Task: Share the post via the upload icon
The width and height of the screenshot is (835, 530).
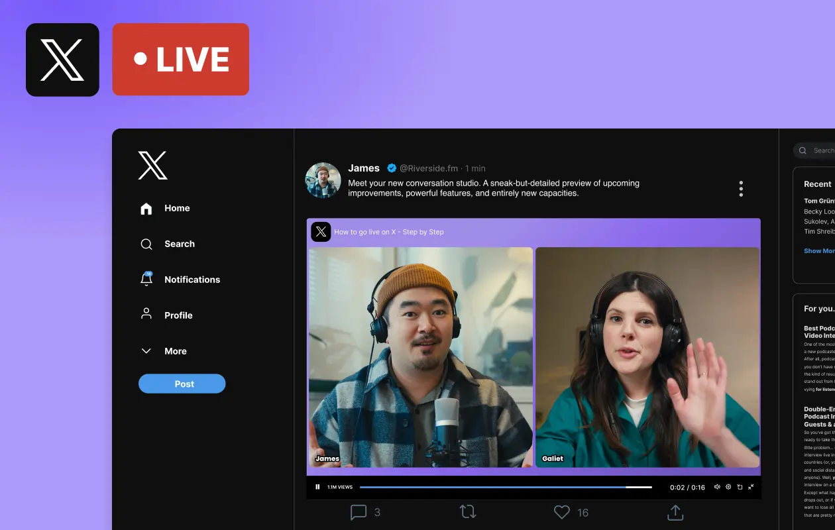Action: [x=675, y=512]
